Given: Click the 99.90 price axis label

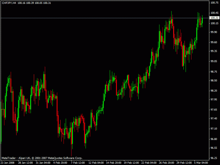Looking at the screenshot, I should (214, 32).
